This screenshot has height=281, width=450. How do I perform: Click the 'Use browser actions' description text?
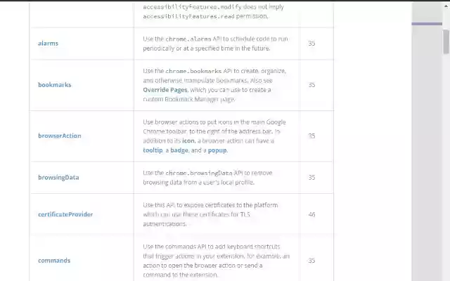pyautogui.click(x=214, y=136)
